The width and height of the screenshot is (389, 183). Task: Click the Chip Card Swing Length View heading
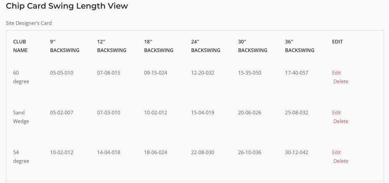coord(67,6)
